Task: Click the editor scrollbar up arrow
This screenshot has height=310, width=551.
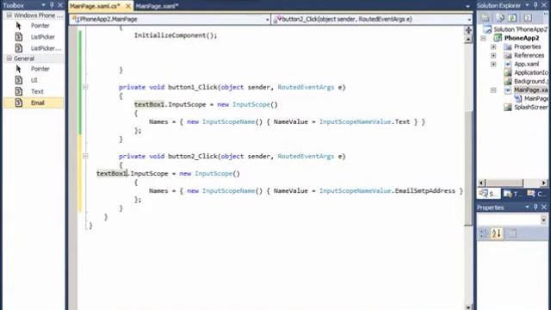Action: click(468, 40)
